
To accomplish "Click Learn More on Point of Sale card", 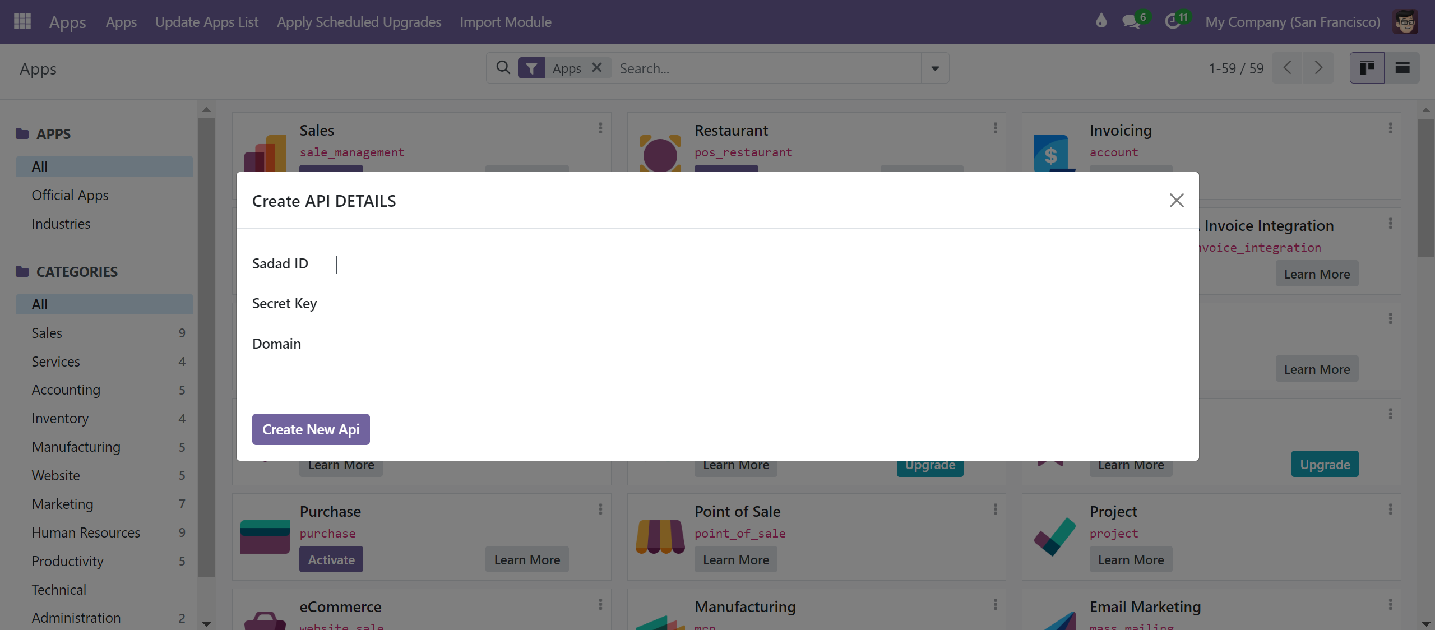I will (736, 559).
